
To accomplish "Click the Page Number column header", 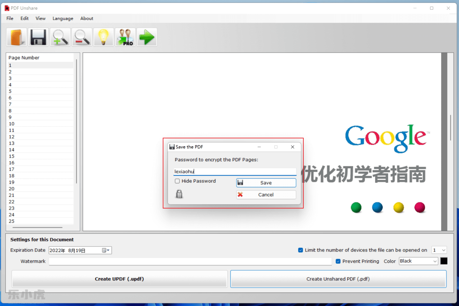I will (x=41, y=58).
